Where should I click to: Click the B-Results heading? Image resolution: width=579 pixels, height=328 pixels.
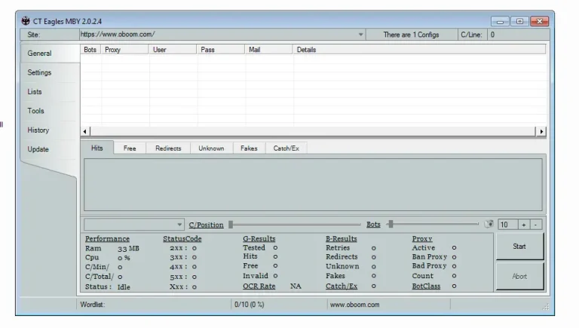click(x=342, y=238)
